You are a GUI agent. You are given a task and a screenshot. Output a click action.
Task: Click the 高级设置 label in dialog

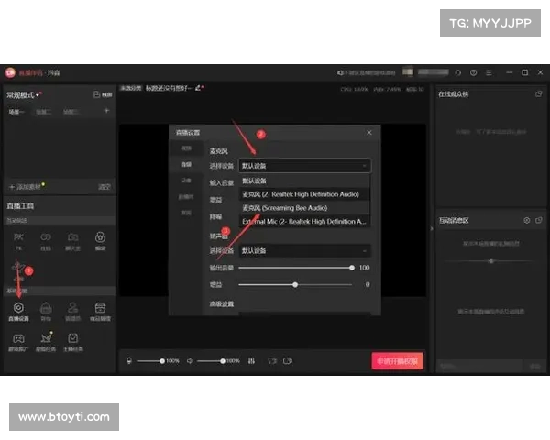221,303
